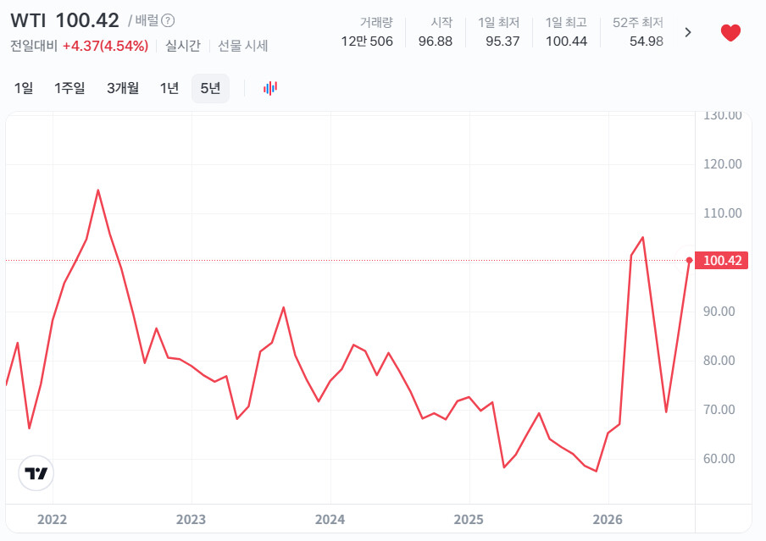Switch to candlestick chart view icon
The width and height of the screenshot is (766, 541).
click(x=270, y=88)
